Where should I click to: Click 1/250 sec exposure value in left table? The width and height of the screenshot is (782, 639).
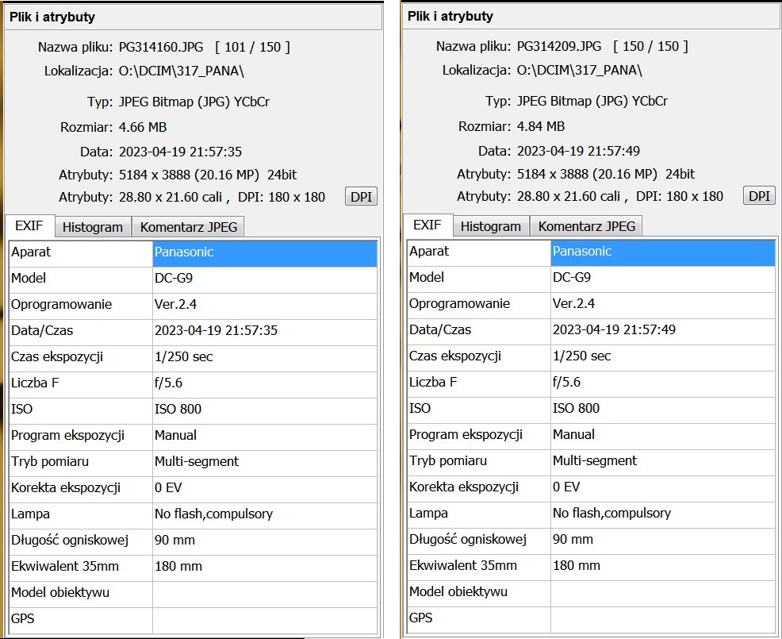point(264,357)
